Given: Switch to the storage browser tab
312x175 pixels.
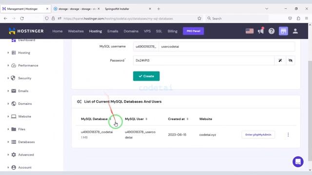Looking at the screenshot, I should click(x=77, y=9).
